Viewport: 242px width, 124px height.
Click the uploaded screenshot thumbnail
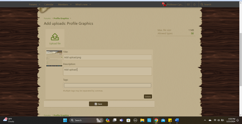54,58
